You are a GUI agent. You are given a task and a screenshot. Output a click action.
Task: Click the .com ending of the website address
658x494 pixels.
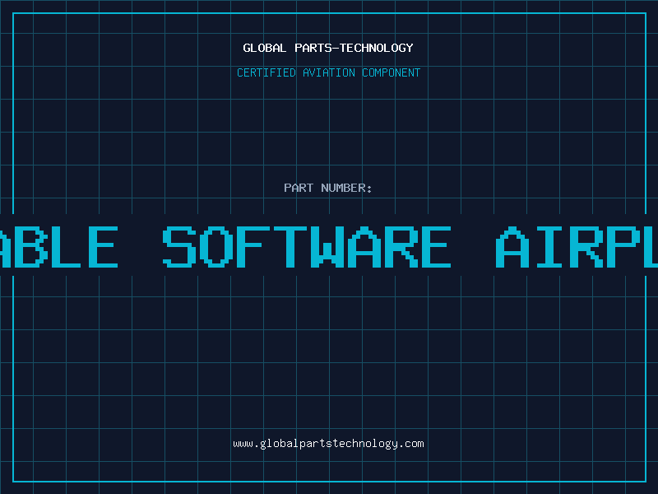click(x=411, y=444)
